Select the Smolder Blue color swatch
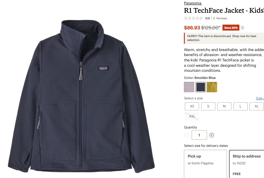This screenshot has width=264, height=178. coord(201,87)
